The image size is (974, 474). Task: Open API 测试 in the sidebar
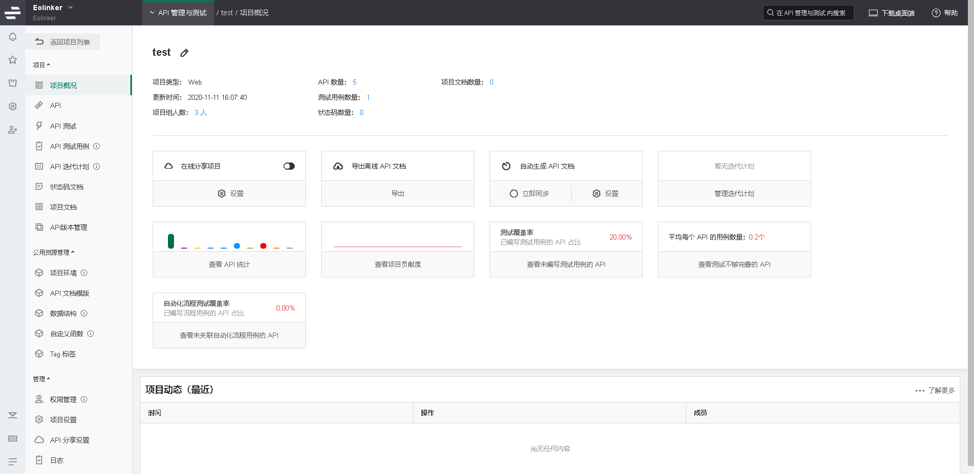63,126
